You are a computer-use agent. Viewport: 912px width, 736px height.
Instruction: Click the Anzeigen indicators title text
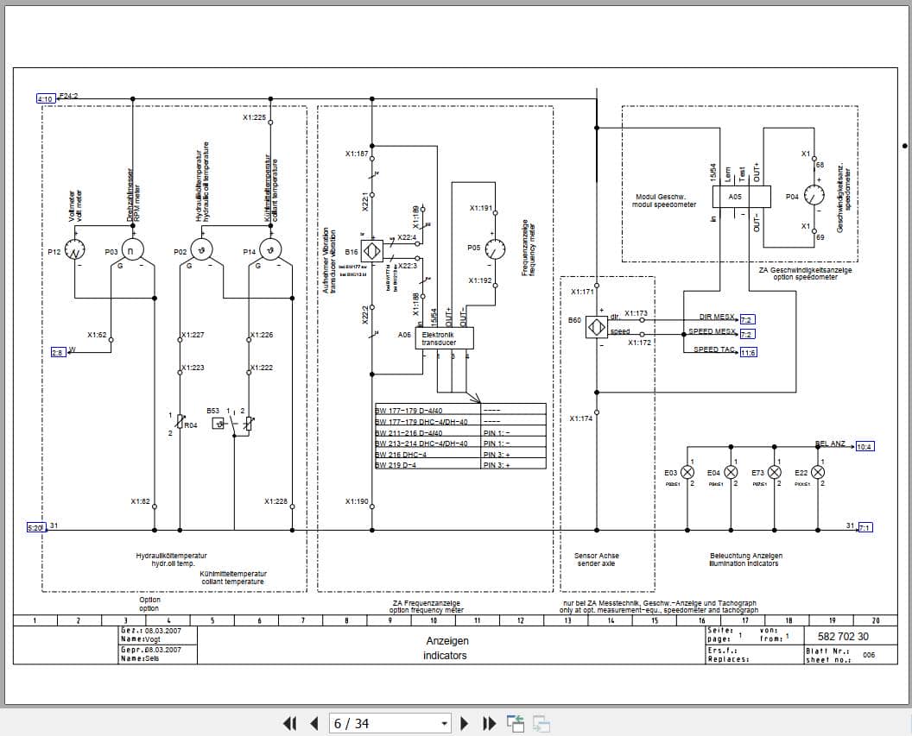tap(446, 648)
